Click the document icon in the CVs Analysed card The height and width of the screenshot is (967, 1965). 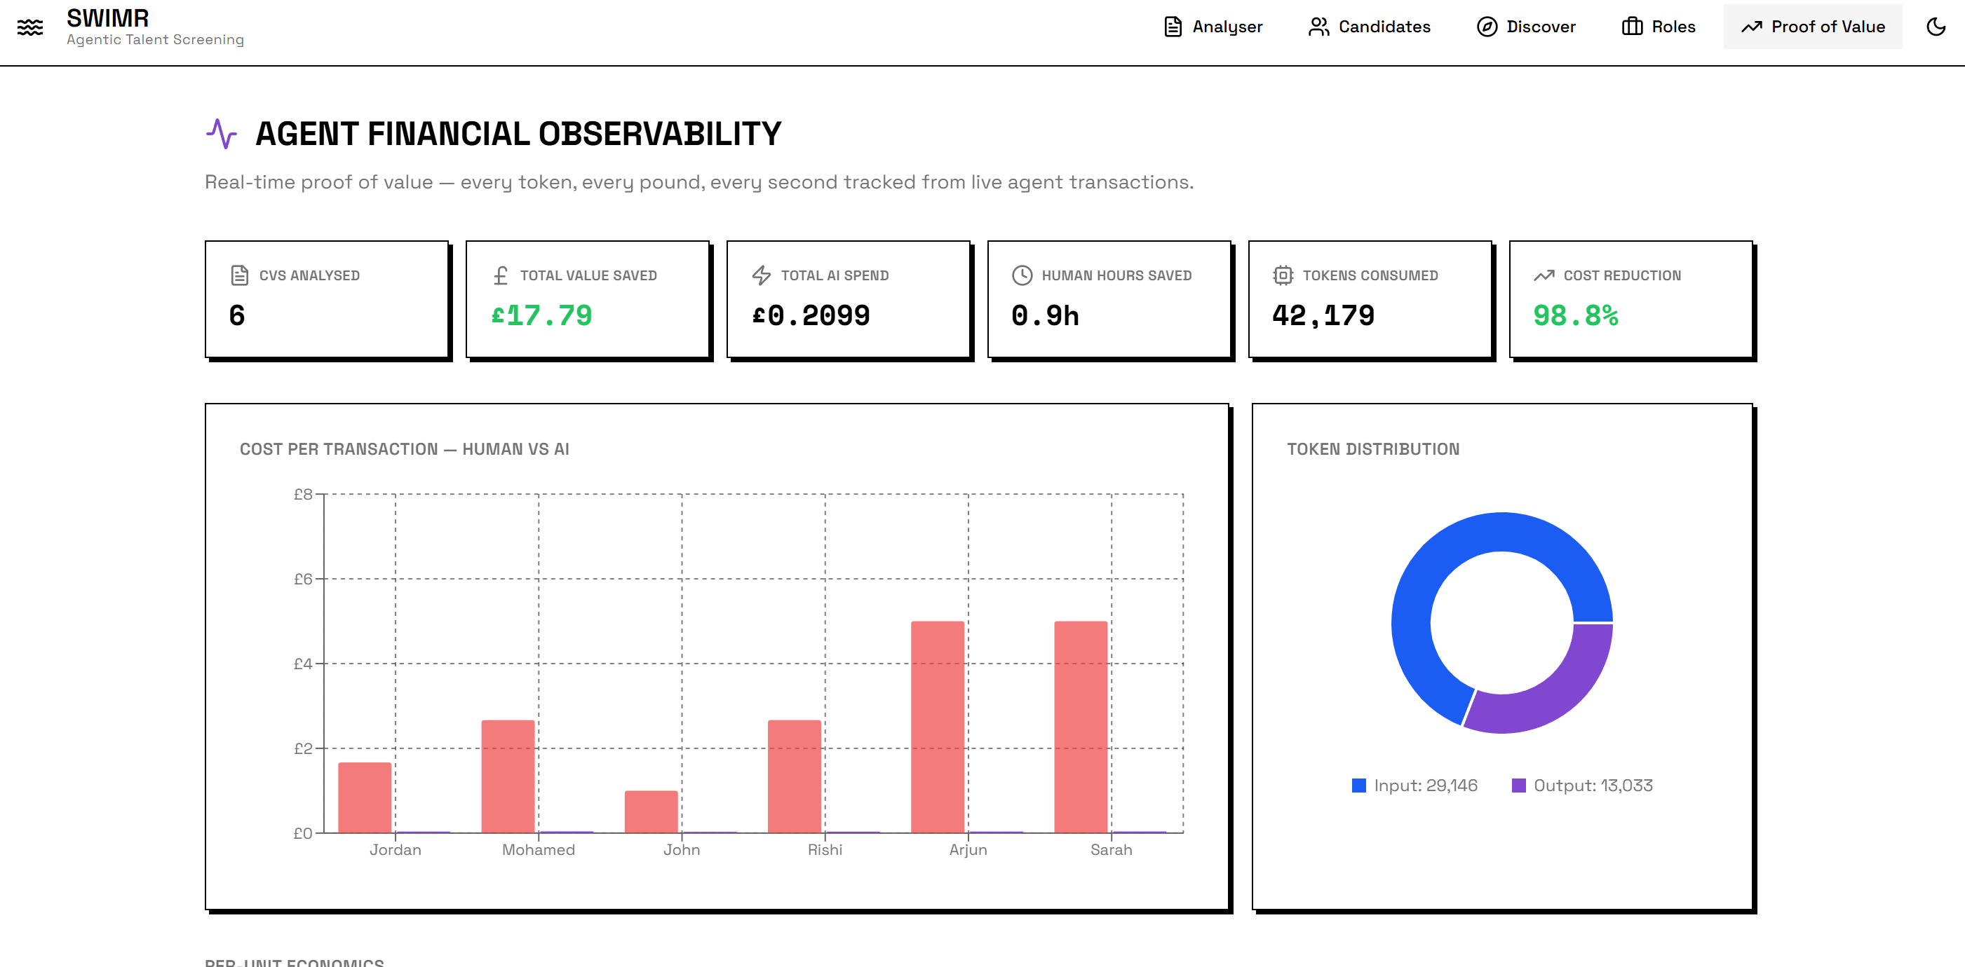[x=240, y=276]
